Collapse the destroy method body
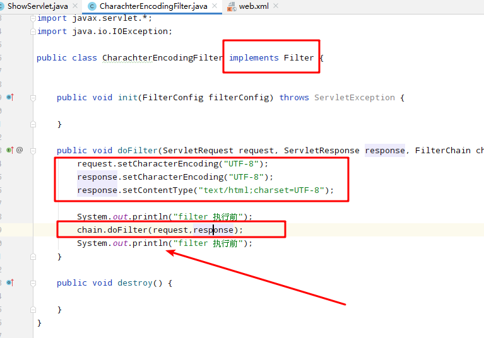Image resolution: width=484 pixels, height=338 pixels. (x=33, y=283)
